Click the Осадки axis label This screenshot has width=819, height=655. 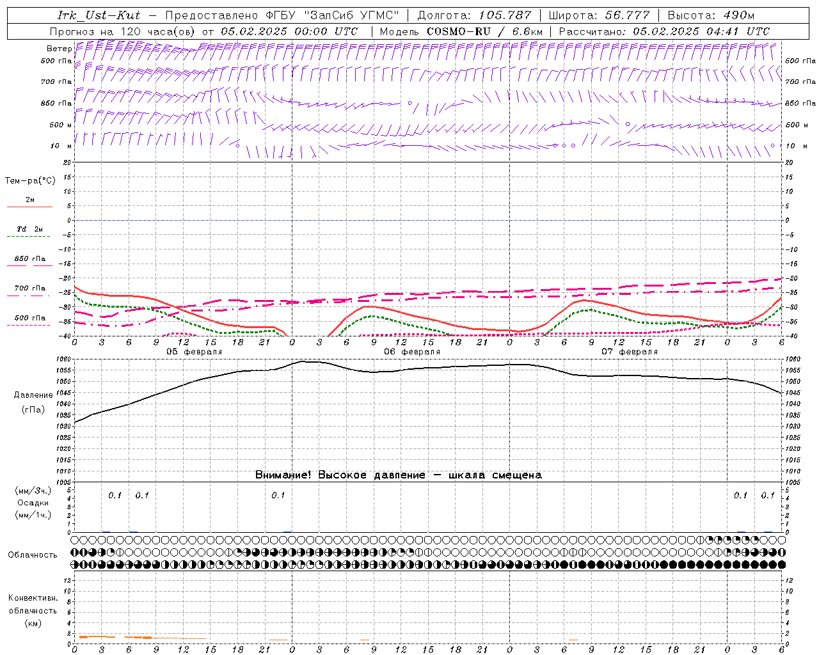(32, 503)
